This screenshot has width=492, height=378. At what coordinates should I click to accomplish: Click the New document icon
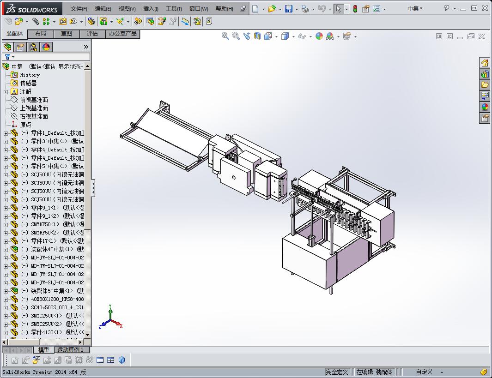(255, 9)
